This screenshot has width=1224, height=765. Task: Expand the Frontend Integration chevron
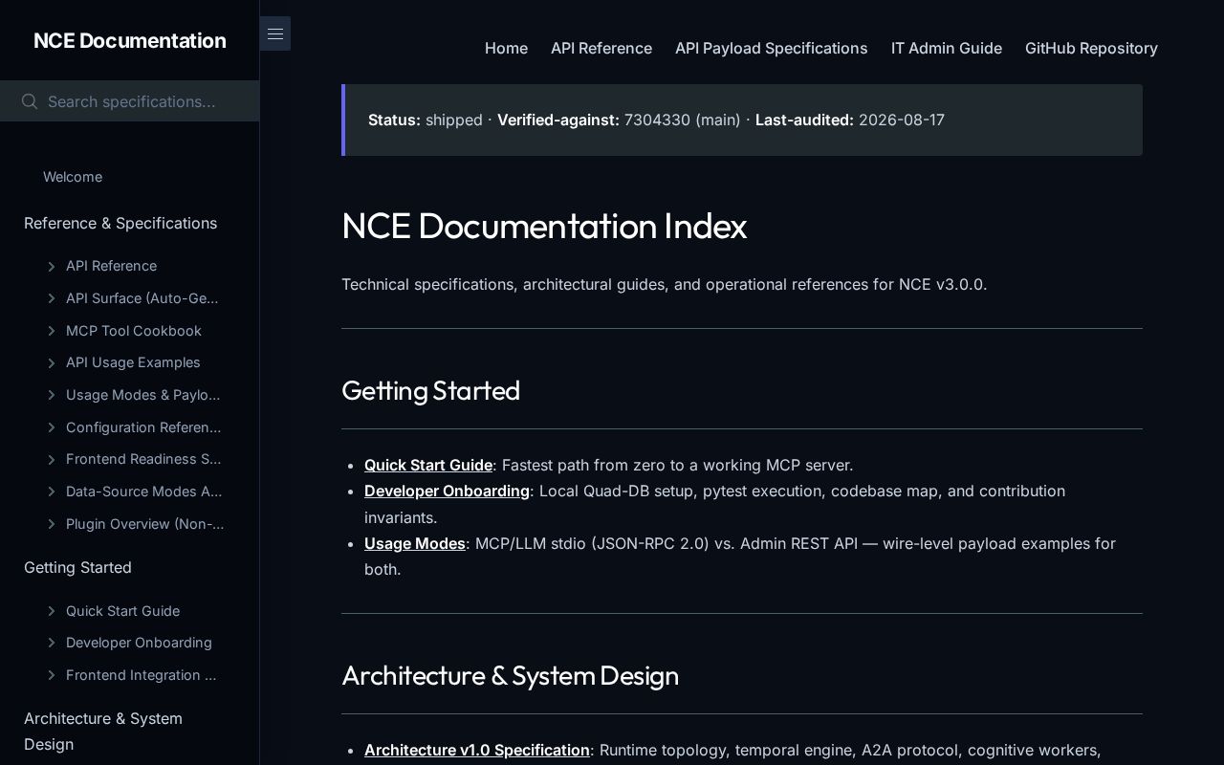pyautogui.click(x=52, y=675)
